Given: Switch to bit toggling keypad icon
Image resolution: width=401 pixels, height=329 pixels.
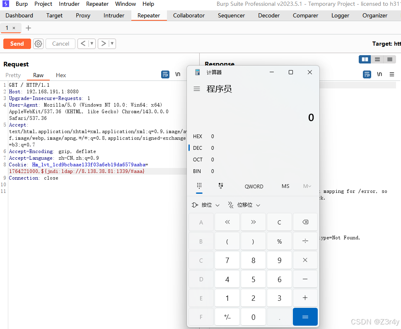Looking at the screenshot, I should (x=221, y=186).
